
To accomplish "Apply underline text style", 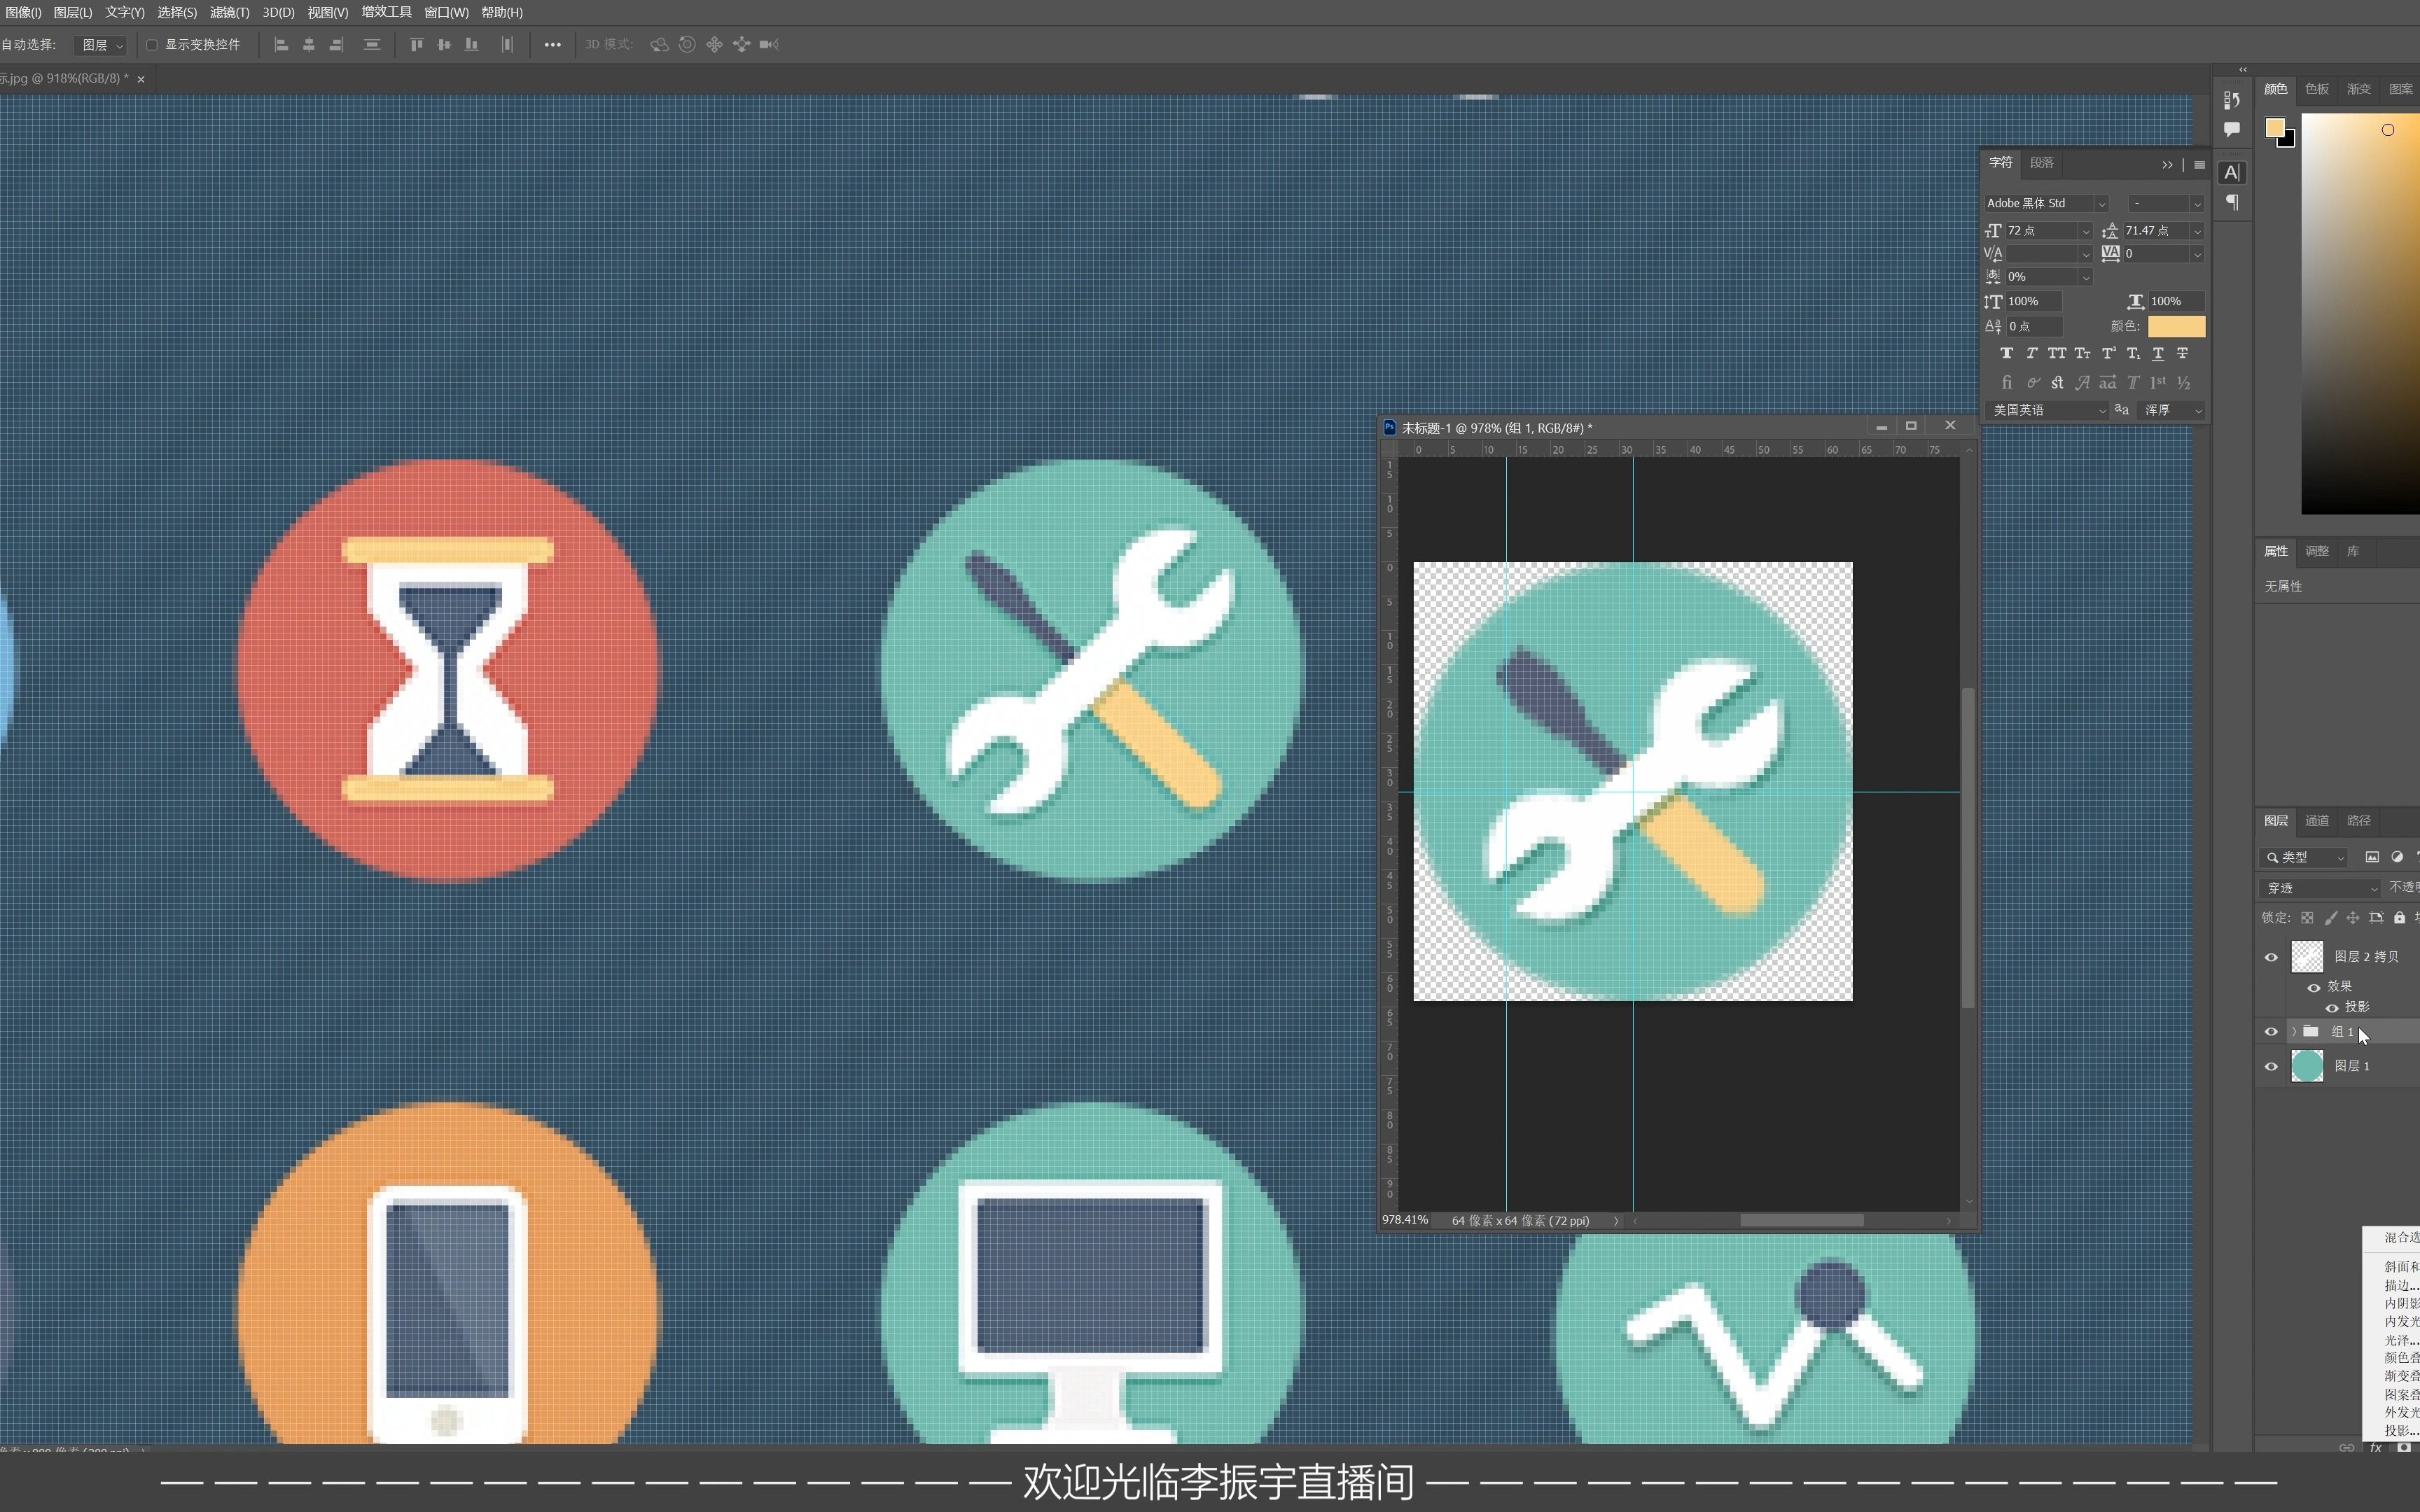I will click(x=2158, y=353).
